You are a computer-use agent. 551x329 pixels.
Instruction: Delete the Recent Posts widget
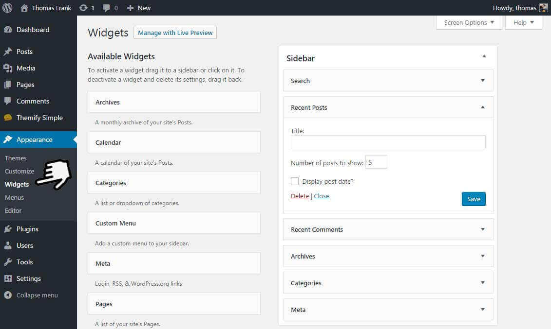pos(300,196)
